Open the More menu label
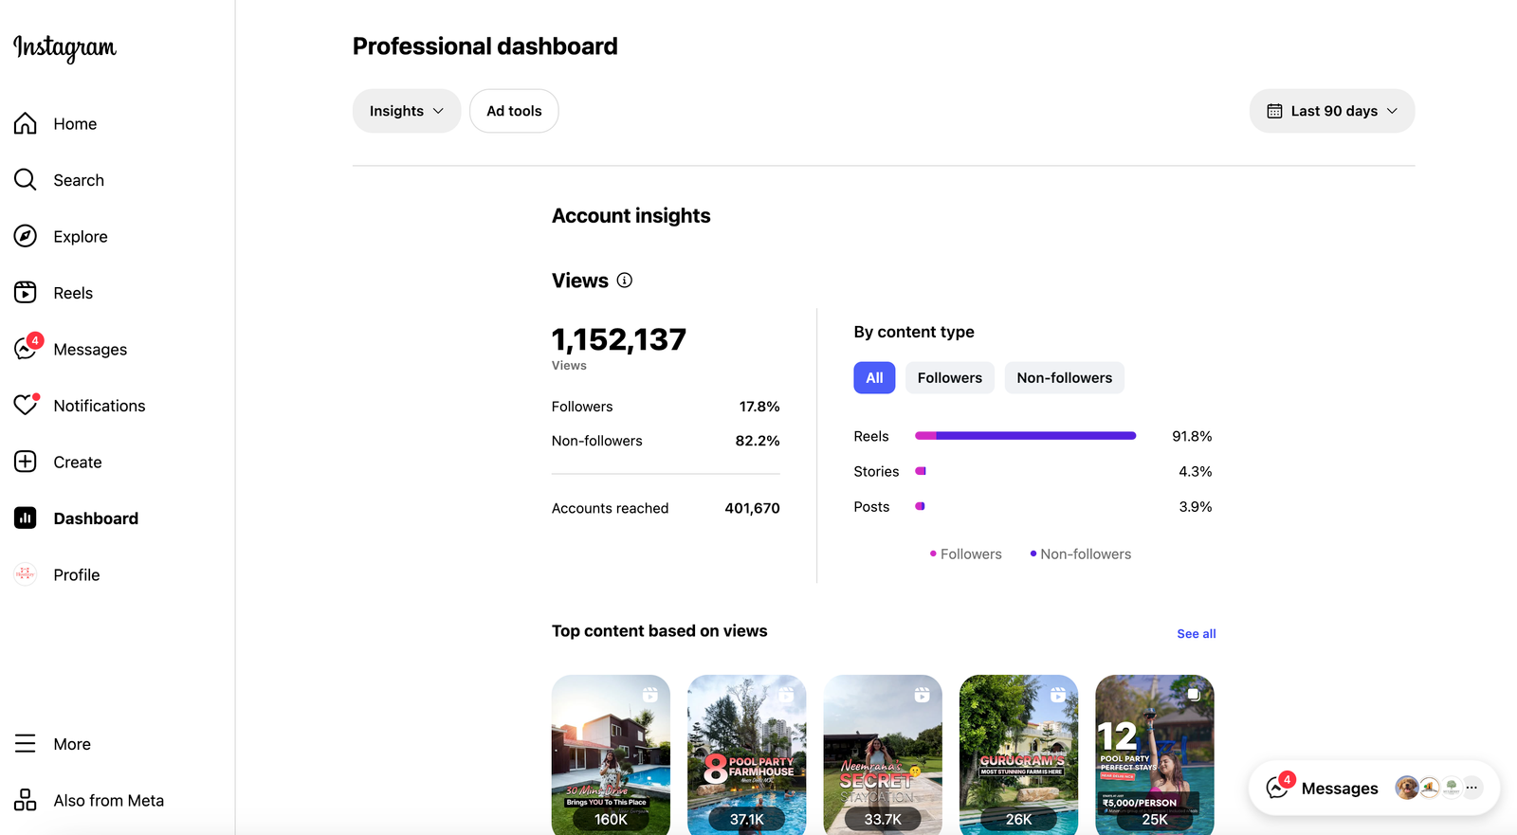Image resolution: width=1517 pixels, height=835 pixels. tap(72, 744)
